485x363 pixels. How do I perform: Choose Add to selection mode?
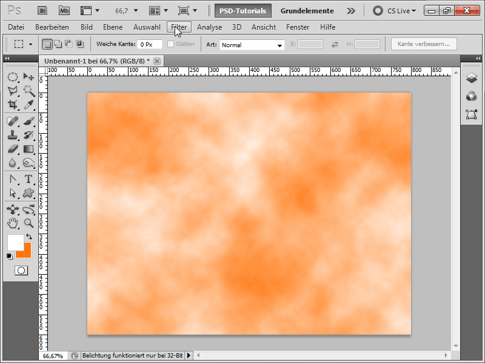click(58, 44)
